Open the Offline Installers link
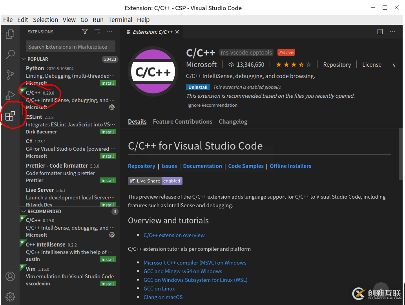 pyautogui.click(x=290, y=166)
